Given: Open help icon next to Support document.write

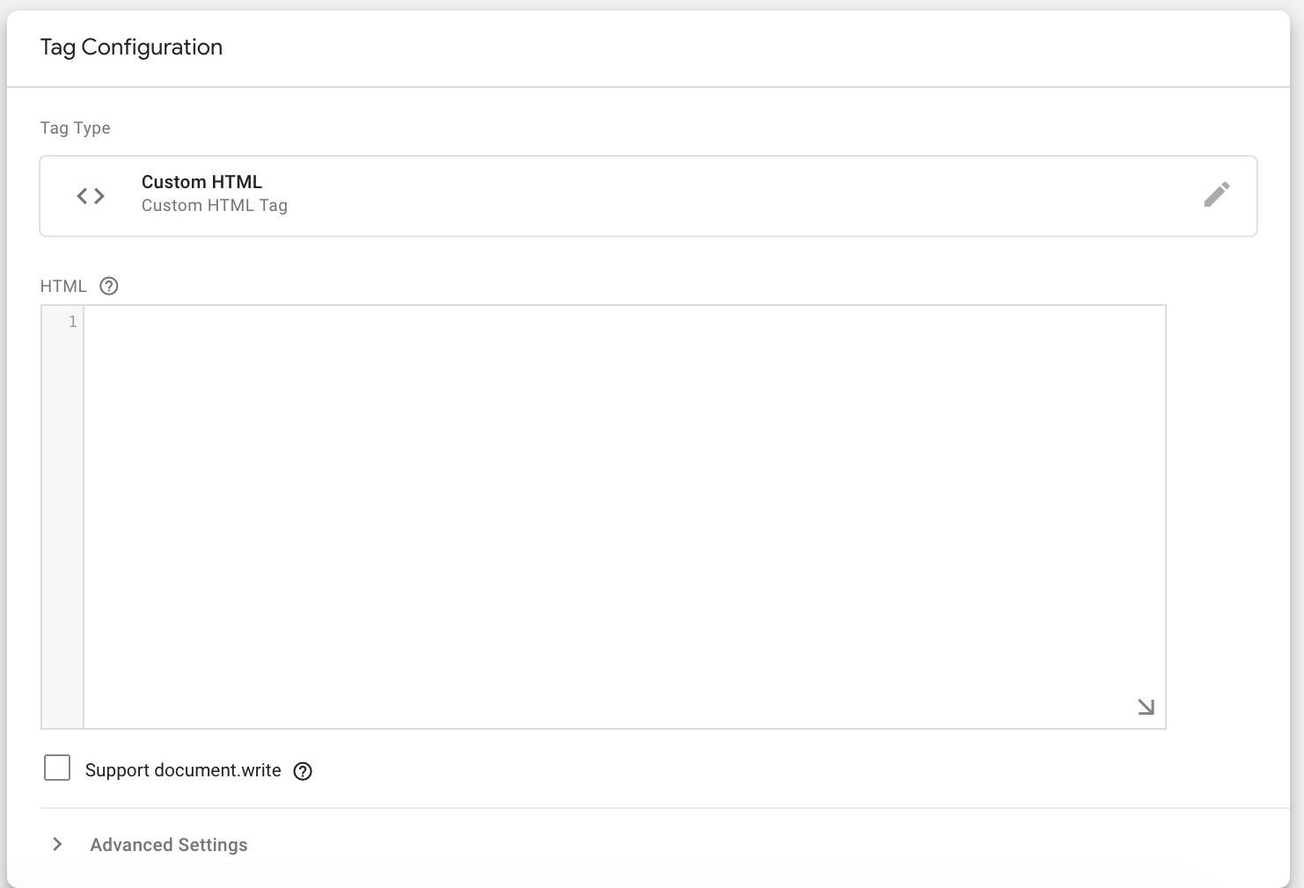Looking at the screenshot, I should pos(303,771).
